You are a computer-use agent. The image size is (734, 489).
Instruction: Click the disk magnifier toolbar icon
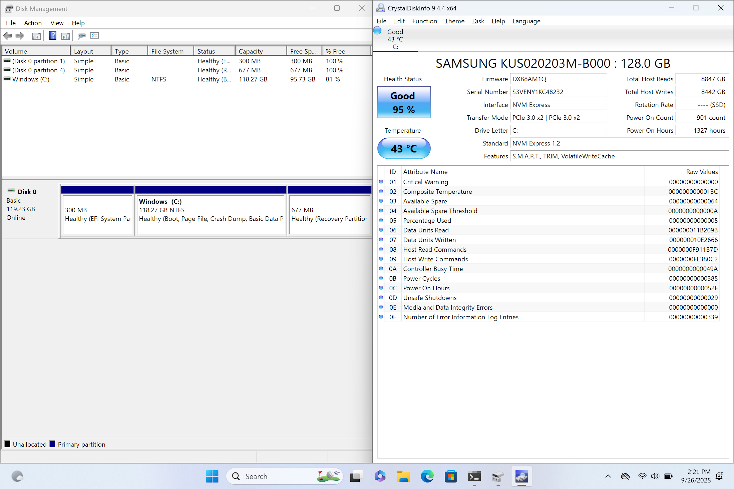click(x=82, y=36)
